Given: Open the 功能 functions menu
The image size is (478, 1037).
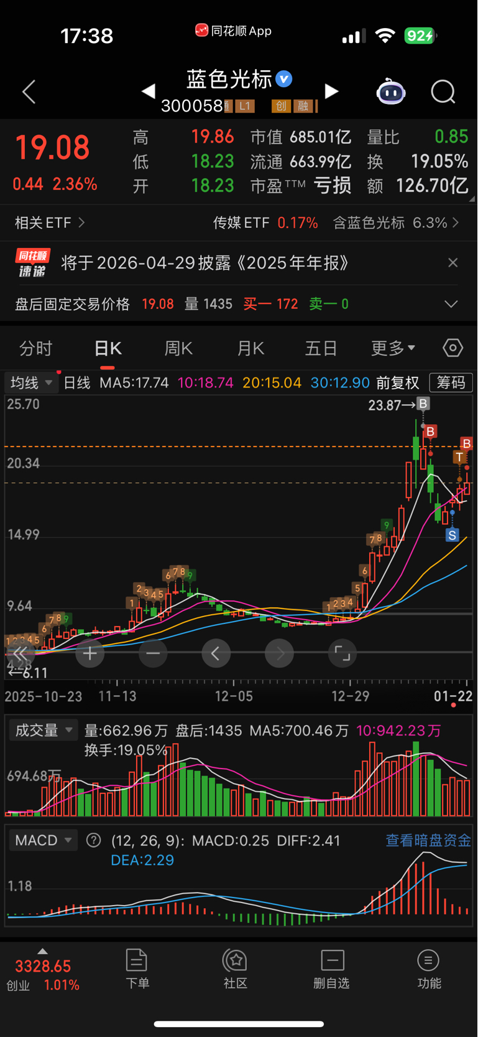Looking at the screenshot, I should pos(429,970).
